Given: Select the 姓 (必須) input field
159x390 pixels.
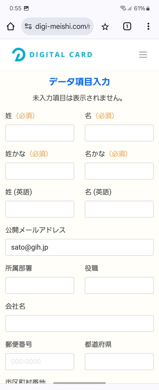Looking at the screenshot, I should (40, 133).
